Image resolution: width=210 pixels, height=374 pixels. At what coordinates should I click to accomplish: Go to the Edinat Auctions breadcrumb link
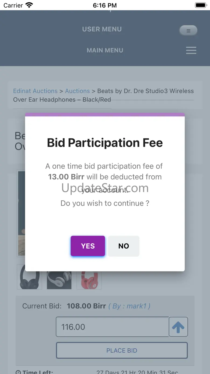[x=35, y=91]
